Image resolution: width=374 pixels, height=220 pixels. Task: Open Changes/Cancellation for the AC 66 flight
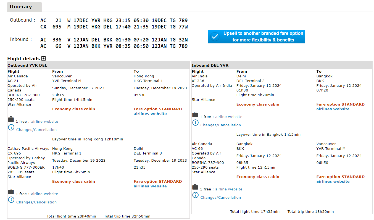(220, 198)
